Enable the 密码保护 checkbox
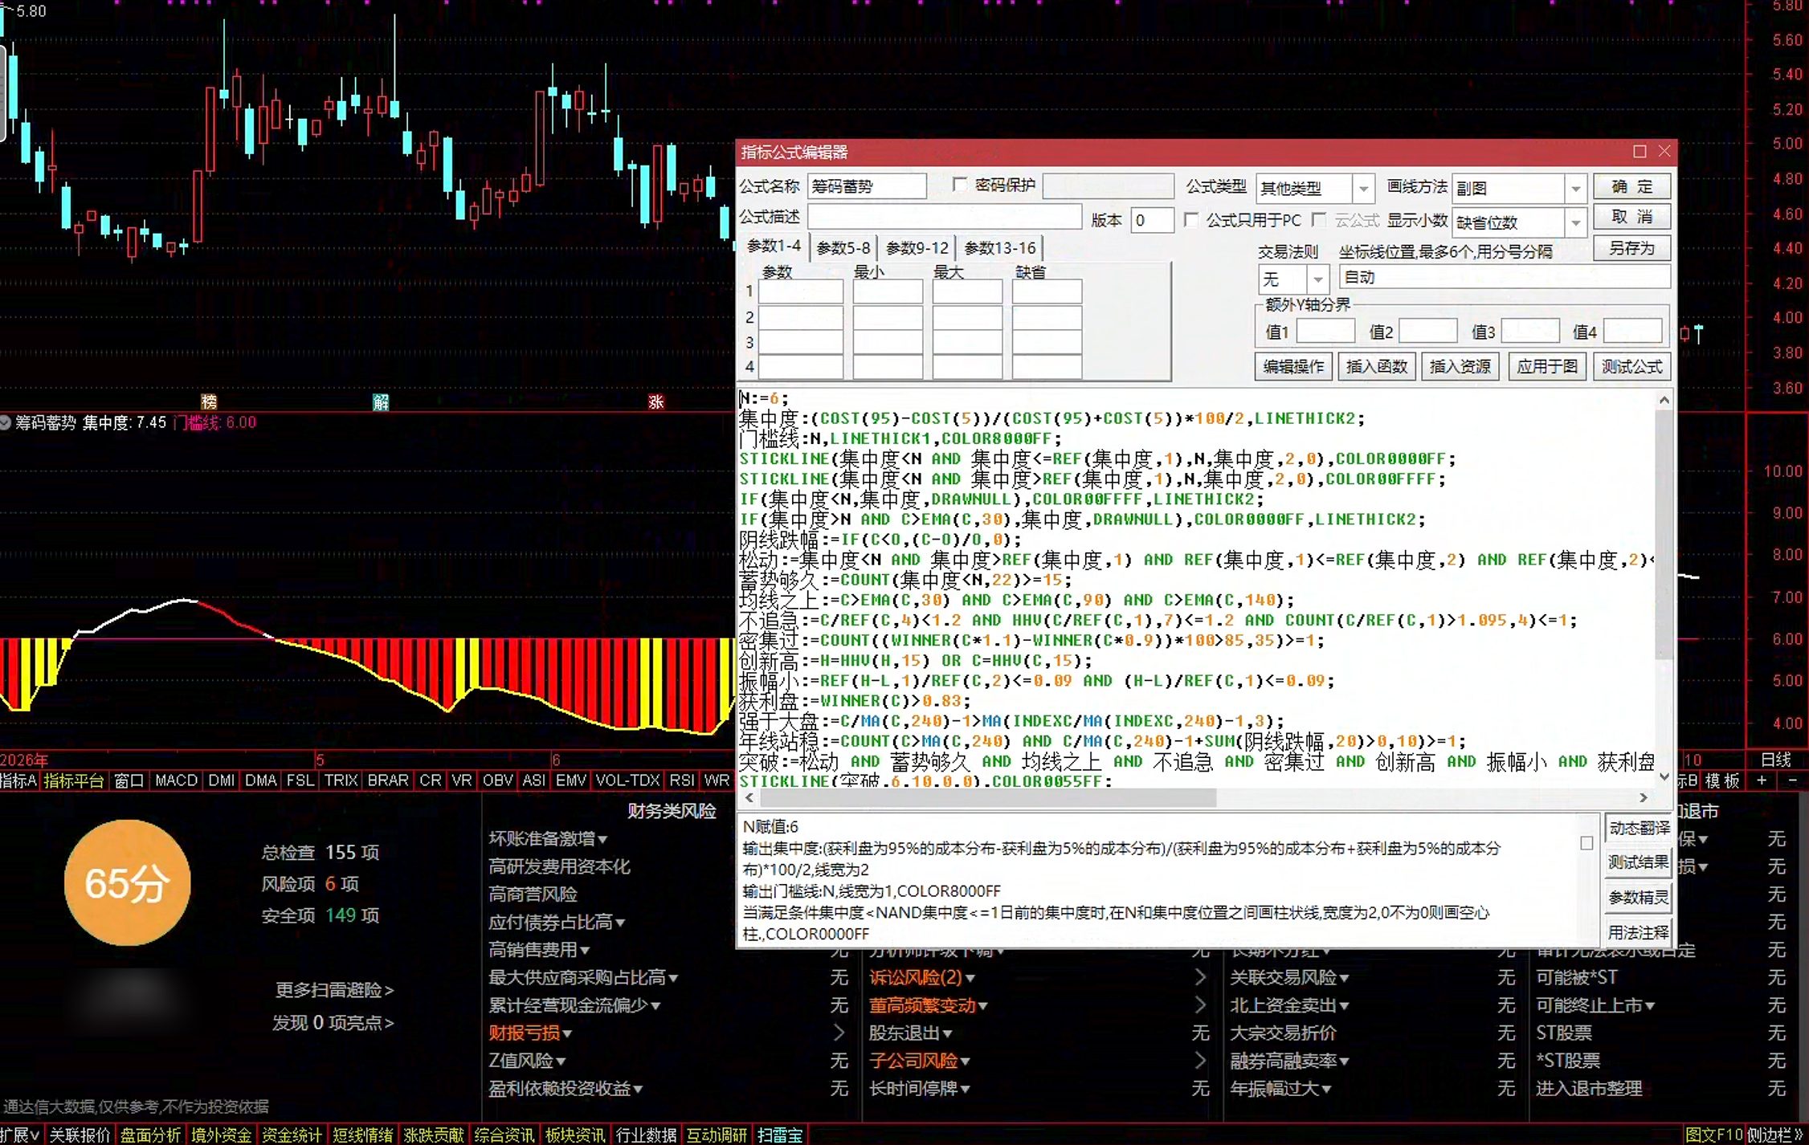Screen dimensions: 1809x1145 959,185
